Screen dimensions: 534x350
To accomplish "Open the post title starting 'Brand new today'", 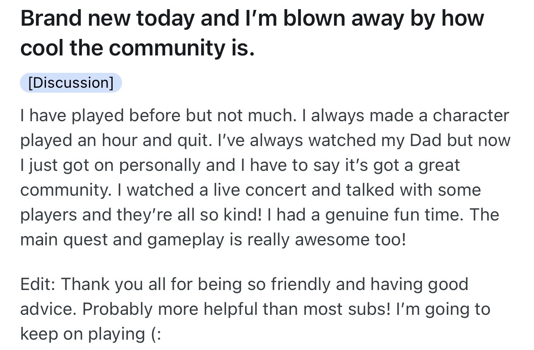I will pyautogui.click(x=252, y=33).
